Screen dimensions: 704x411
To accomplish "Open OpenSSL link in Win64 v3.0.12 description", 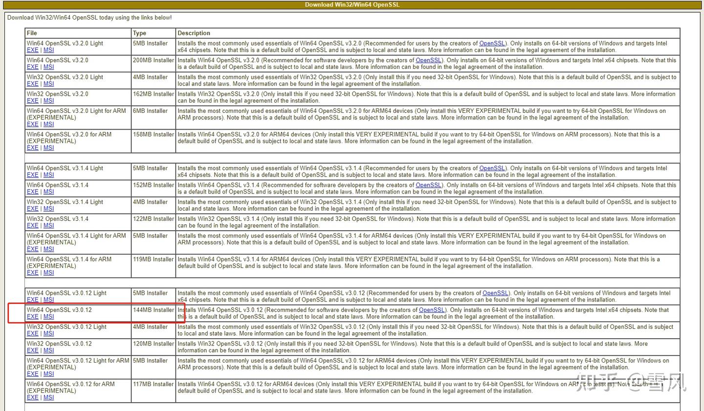I will [x=432, y=310].
